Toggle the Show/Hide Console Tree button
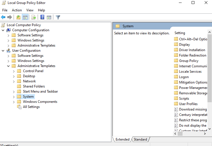This screenshot has height=146, width=212. [x=25, y=17]
